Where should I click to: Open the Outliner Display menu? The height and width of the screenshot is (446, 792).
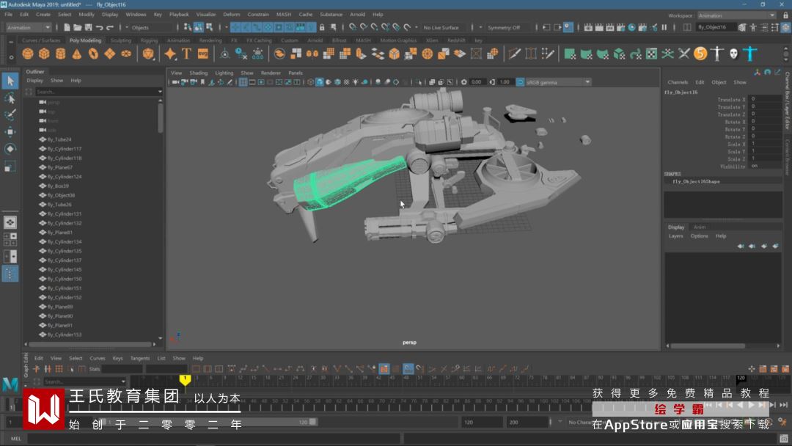(x=35, y=80)
